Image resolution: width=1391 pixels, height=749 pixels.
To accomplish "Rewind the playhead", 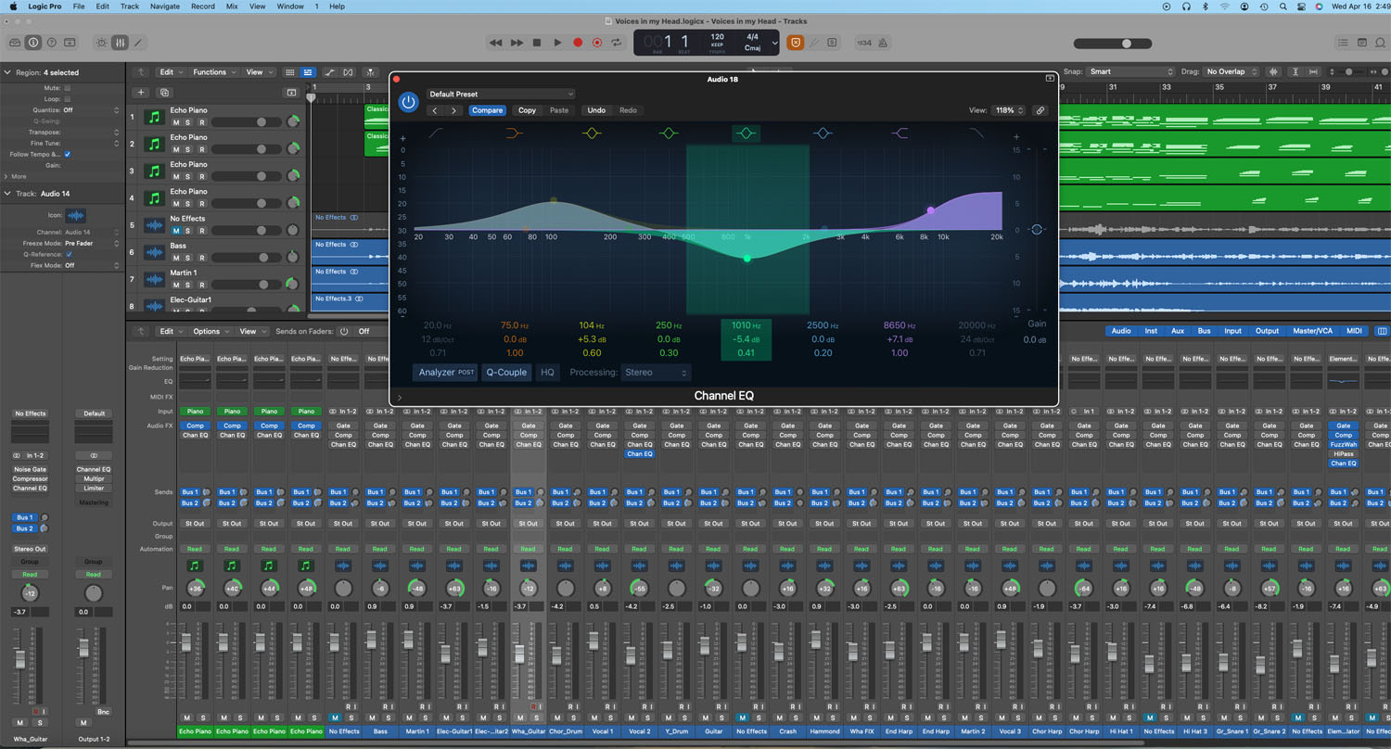I will [496, 43].
